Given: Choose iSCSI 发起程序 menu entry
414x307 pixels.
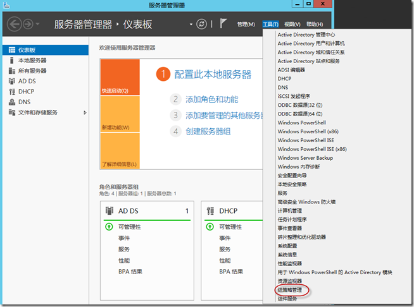Looking at the screenshot, I should [x=294, y=96].
